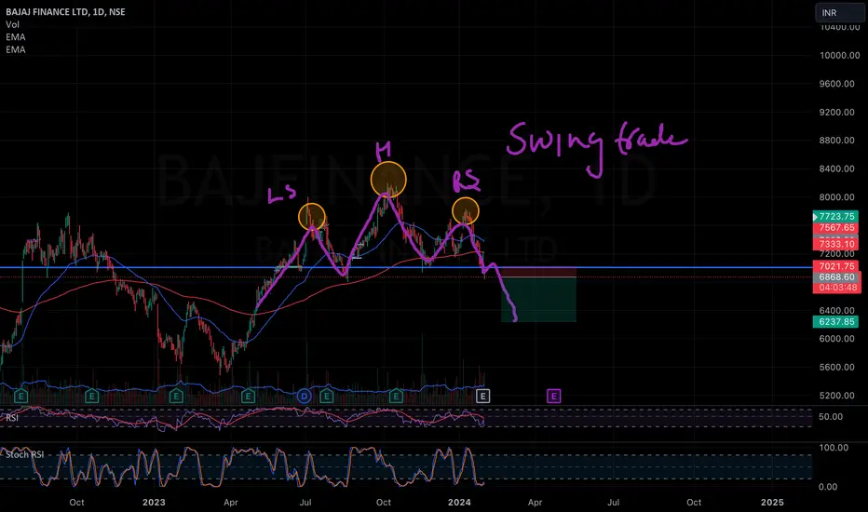Click the 7333.10 red price label

pyautogui.click(x=835, y=244)
